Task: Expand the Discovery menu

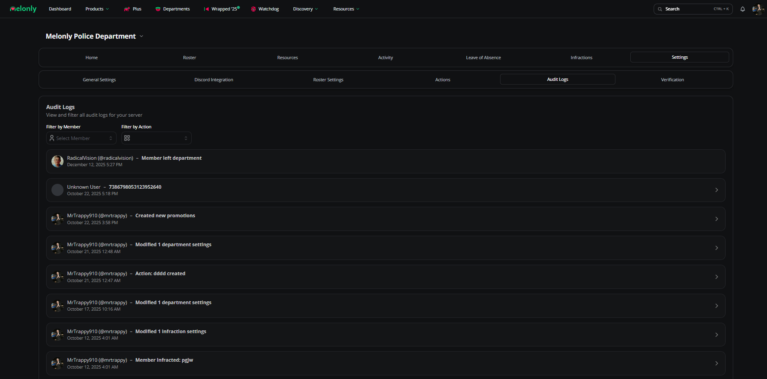Action: [x=306, y=9]
